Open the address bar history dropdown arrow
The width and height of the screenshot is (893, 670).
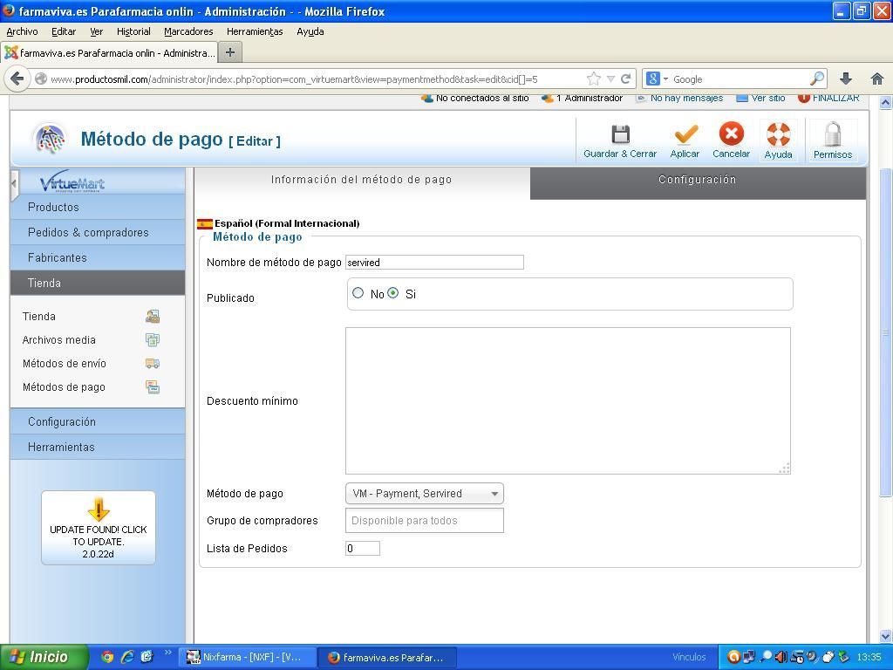pyautogui.click(x=610, y=79)
